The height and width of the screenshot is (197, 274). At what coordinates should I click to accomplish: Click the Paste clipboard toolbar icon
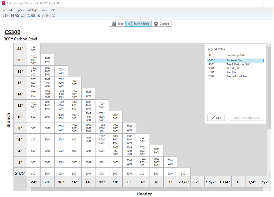(48, 16)
